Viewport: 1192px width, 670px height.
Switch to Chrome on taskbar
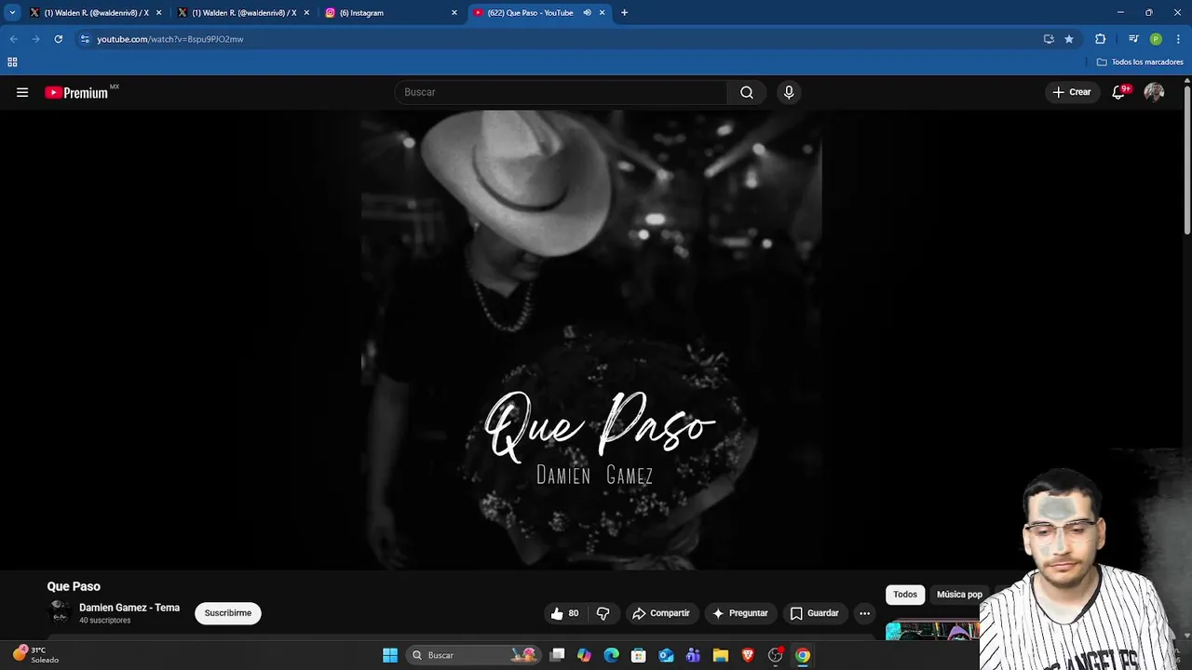(x=803, y=655)
